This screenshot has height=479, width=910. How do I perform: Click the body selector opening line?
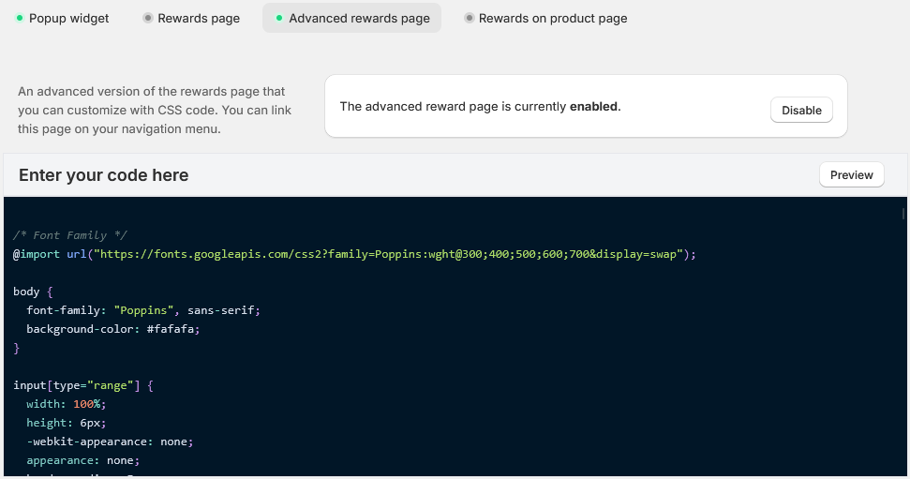pos(33,292)
